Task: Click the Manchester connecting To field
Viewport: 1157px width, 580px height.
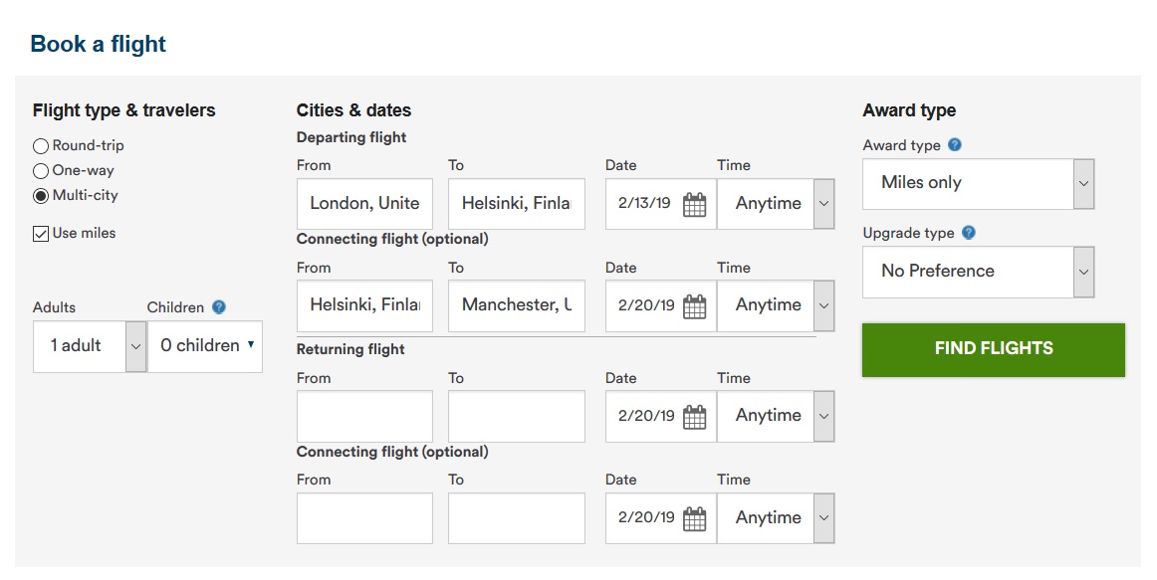Action: (x=516, y=305)
